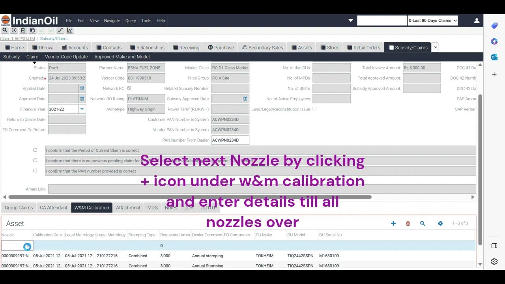Click the sidebar plus add icon
This screenshot has width=505, height=284.
pyautogui.click(x=494, y=74)
